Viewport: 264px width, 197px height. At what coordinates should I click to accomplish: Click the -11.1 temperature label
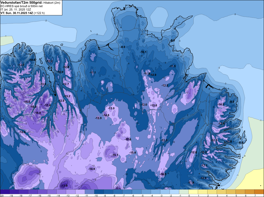93,72
